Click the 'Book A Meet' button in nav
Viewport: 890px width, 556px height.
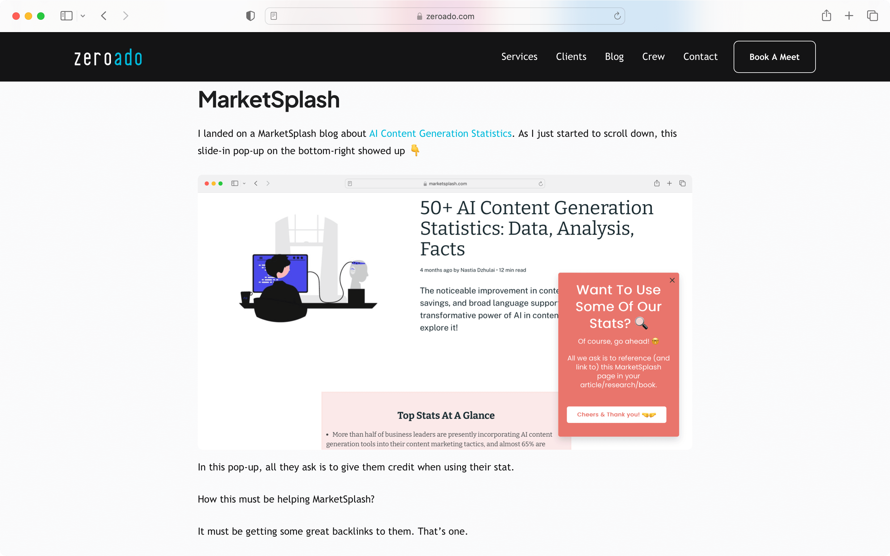click(774, 56)
